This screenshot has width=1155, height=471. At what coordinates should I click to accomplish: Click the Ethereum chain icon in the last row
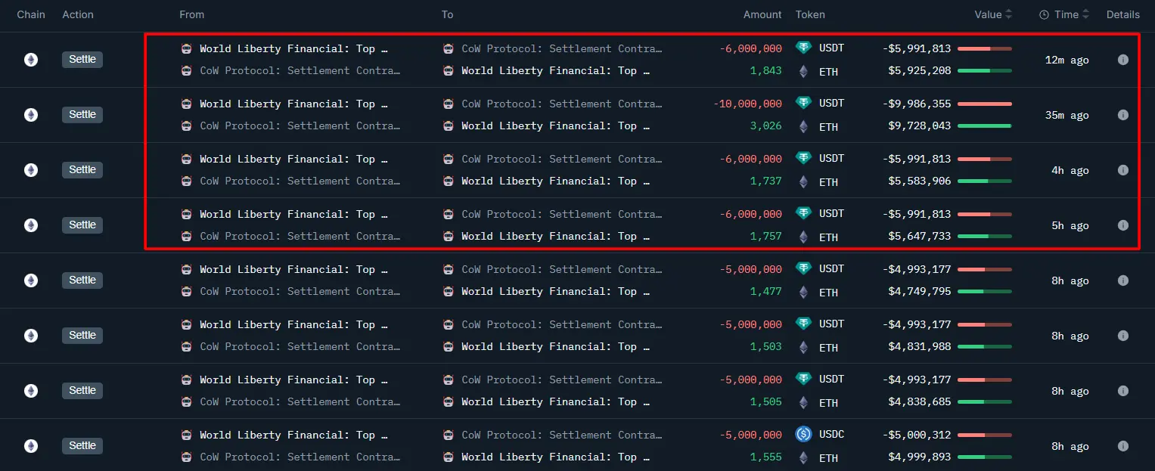click(30, 446)
